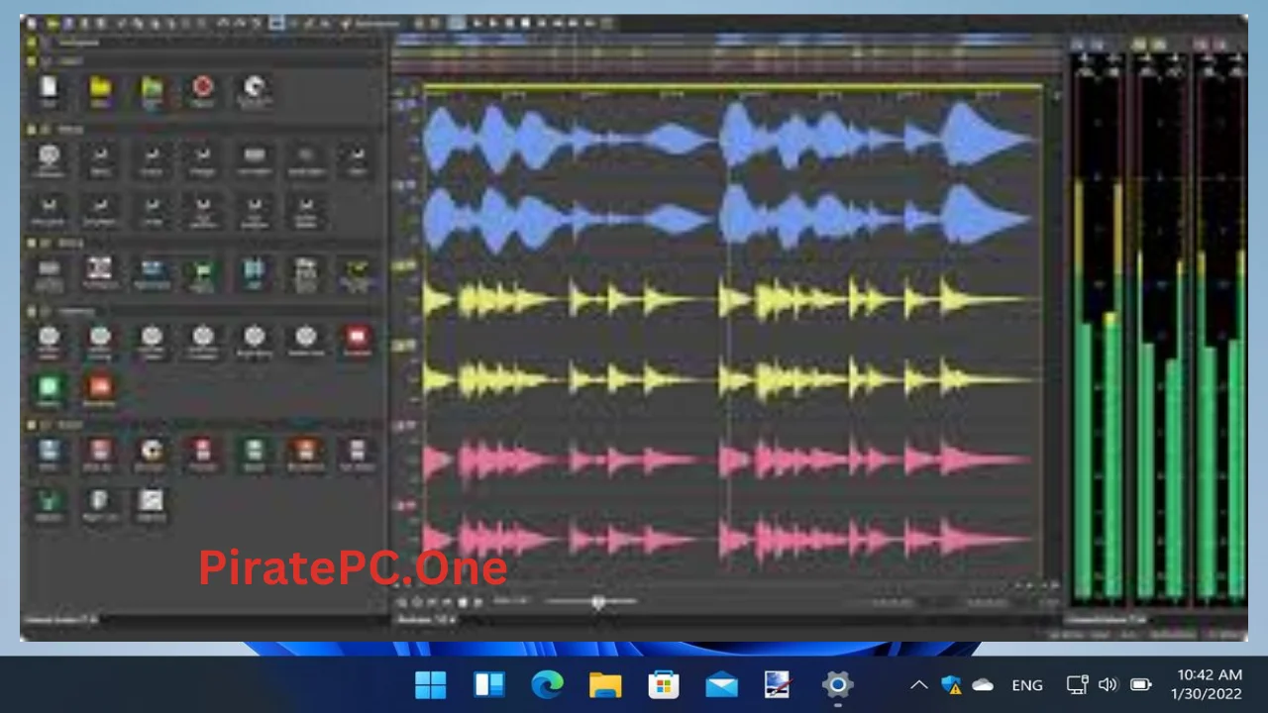Show hidden icons with the tray chevron

tap(919, 684)
